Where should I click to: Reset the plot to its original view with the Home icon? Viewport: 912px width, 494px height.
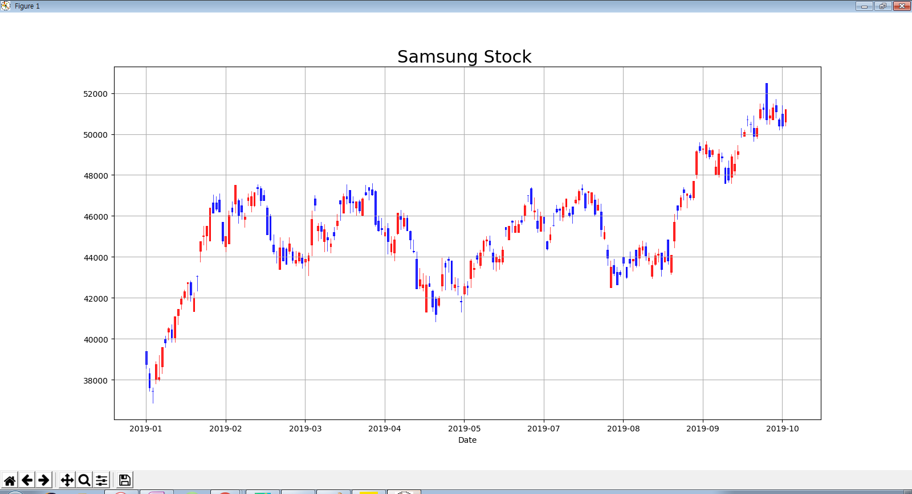[x=10, y=480]
